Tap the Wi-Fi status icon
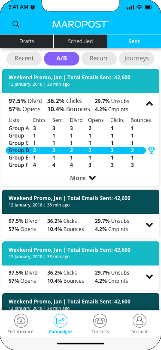 click(x=140, y=7)
